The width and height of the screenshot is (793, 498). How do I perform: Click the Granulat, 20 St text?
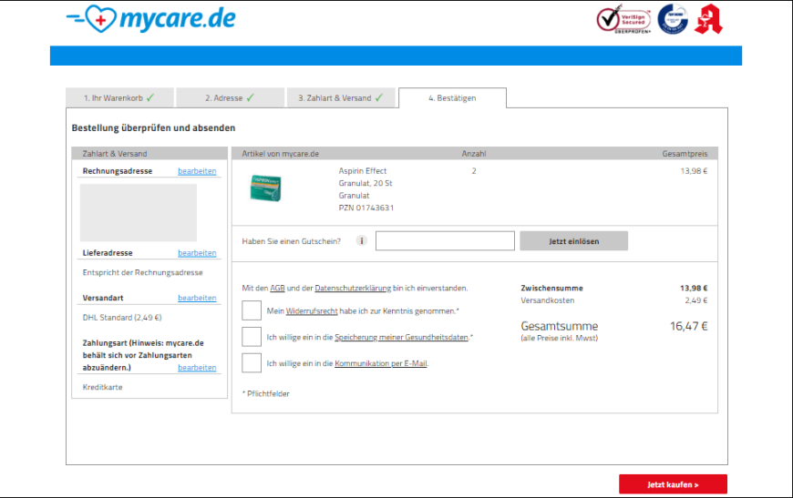[x=366, y=183]
